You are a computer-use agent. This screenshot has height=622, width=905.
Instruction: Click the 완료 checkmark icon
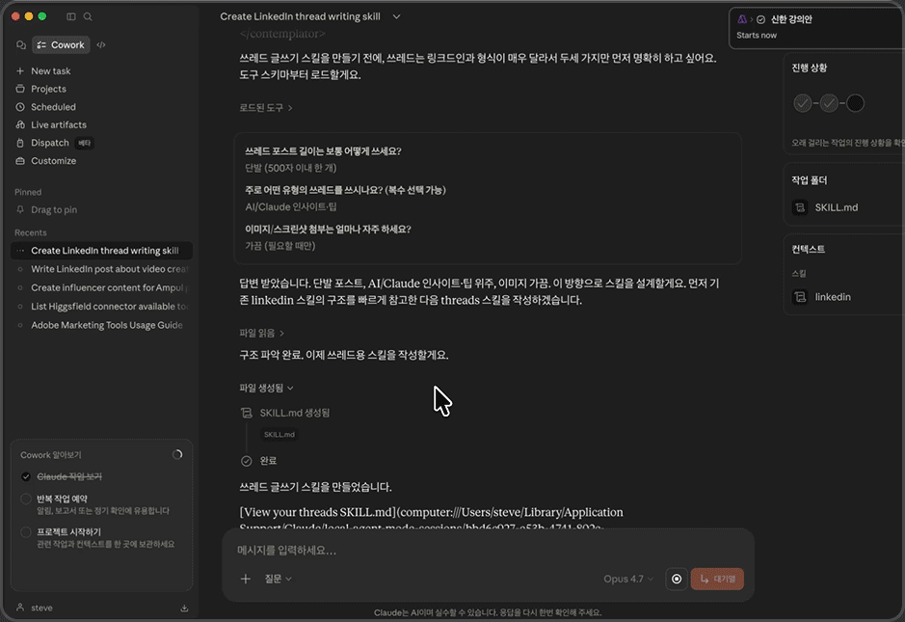[x=247, y=461]
